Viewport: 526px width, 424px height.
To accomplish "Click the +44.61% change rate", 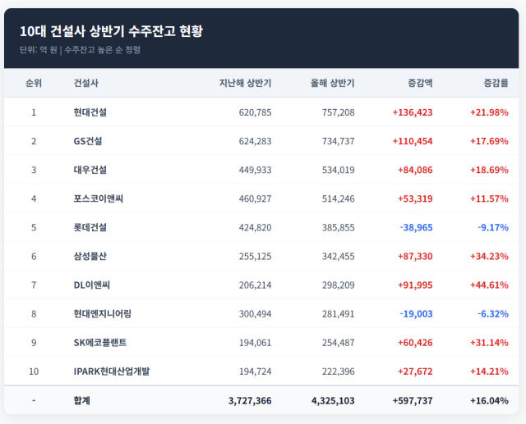I will click(x=489, y=285).
